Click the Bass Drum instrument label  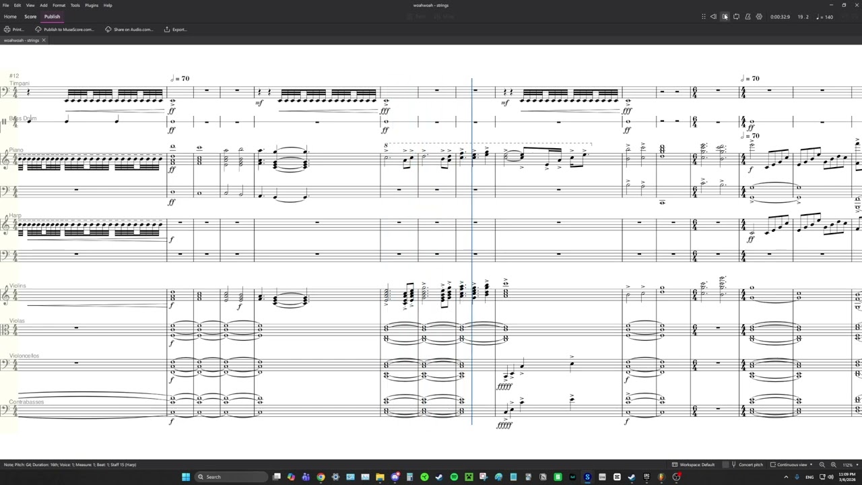click(23, 118)
